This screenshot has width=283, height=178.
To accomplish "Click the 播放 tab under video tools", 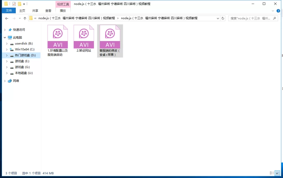I will [62, 10].
